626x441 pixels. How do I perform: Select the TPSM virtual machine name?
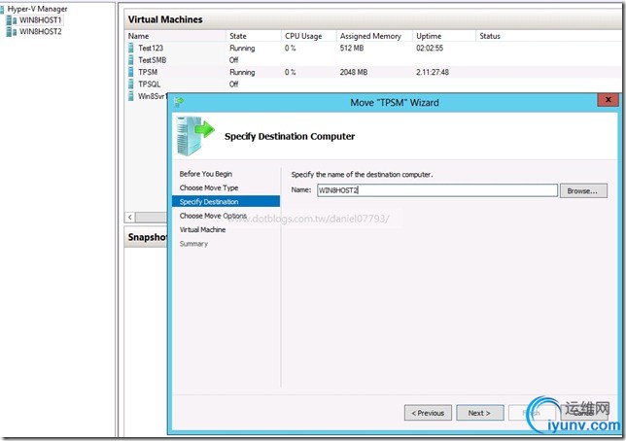click(x=148, y=72)
